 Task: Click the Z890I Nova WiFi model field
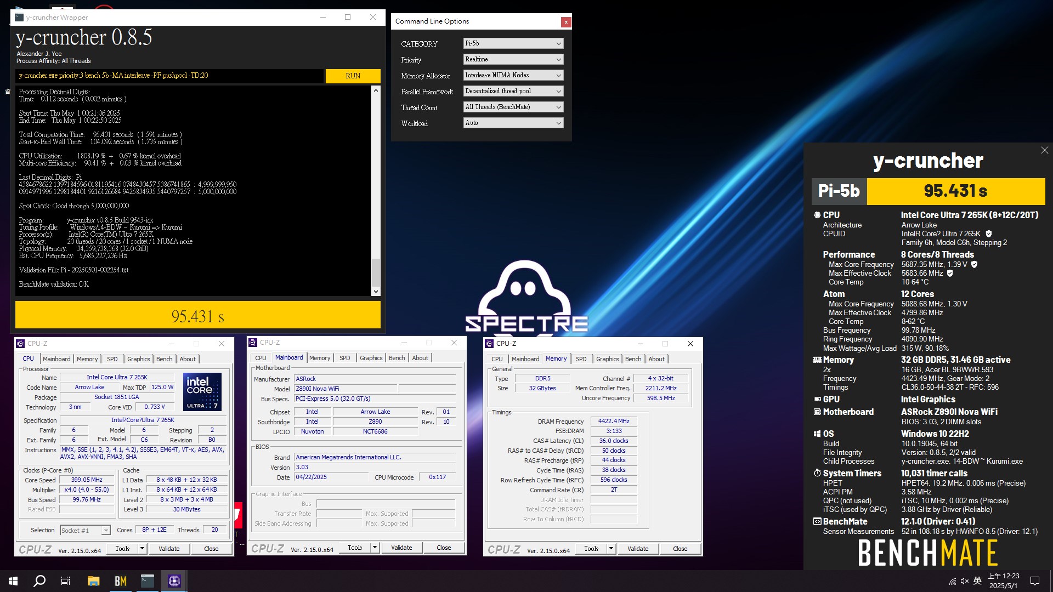click(x=346, y=389)
